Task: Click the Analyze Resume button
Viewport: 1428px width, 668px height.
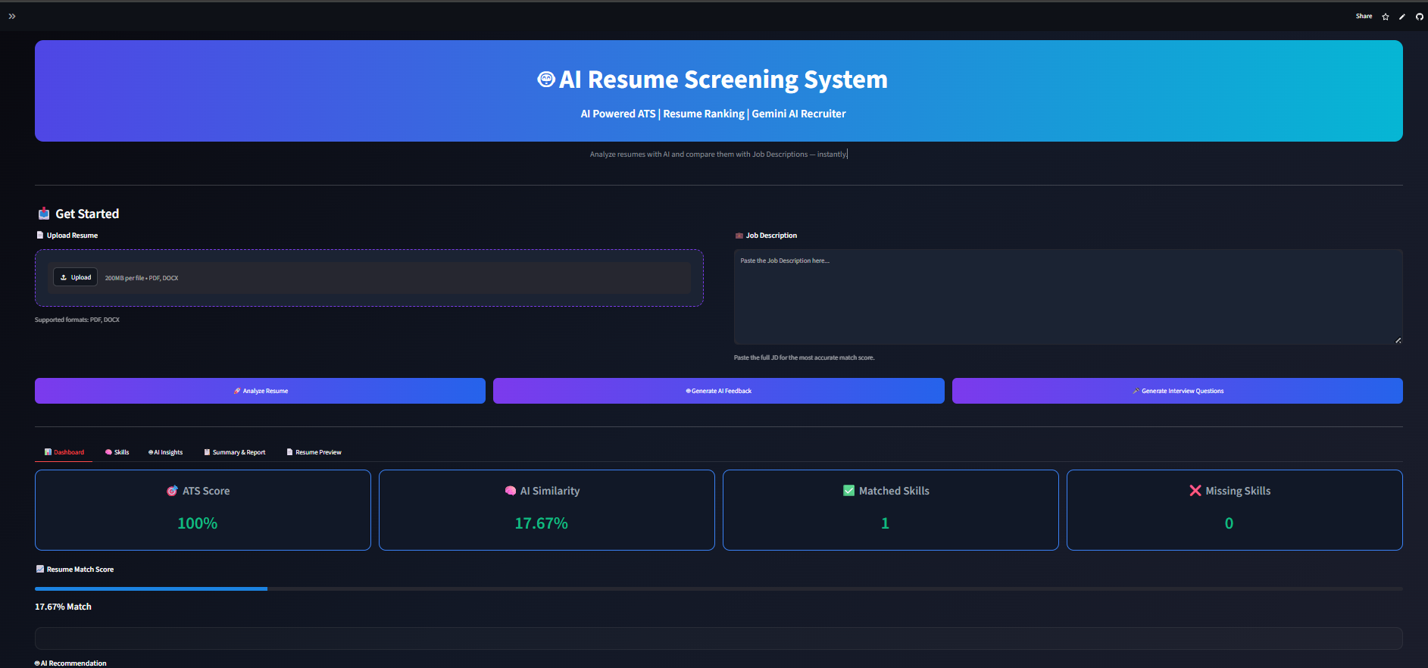Action: coord(260,391)
